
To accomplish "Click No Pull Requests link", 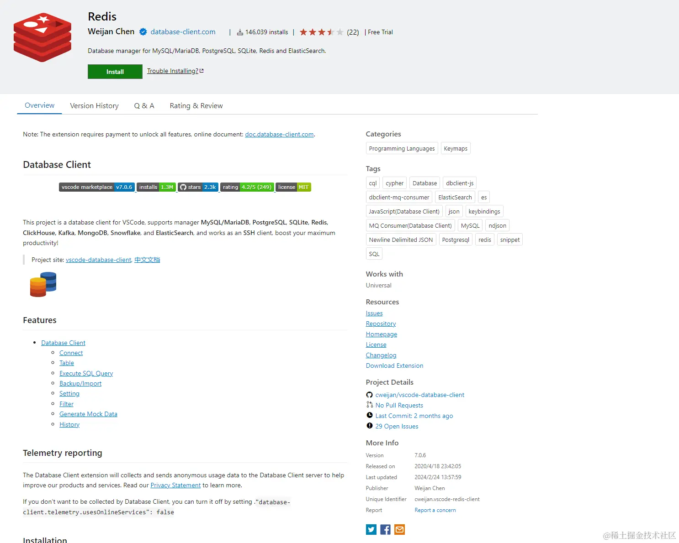I will pyautogui.click(x=399, y=405).
